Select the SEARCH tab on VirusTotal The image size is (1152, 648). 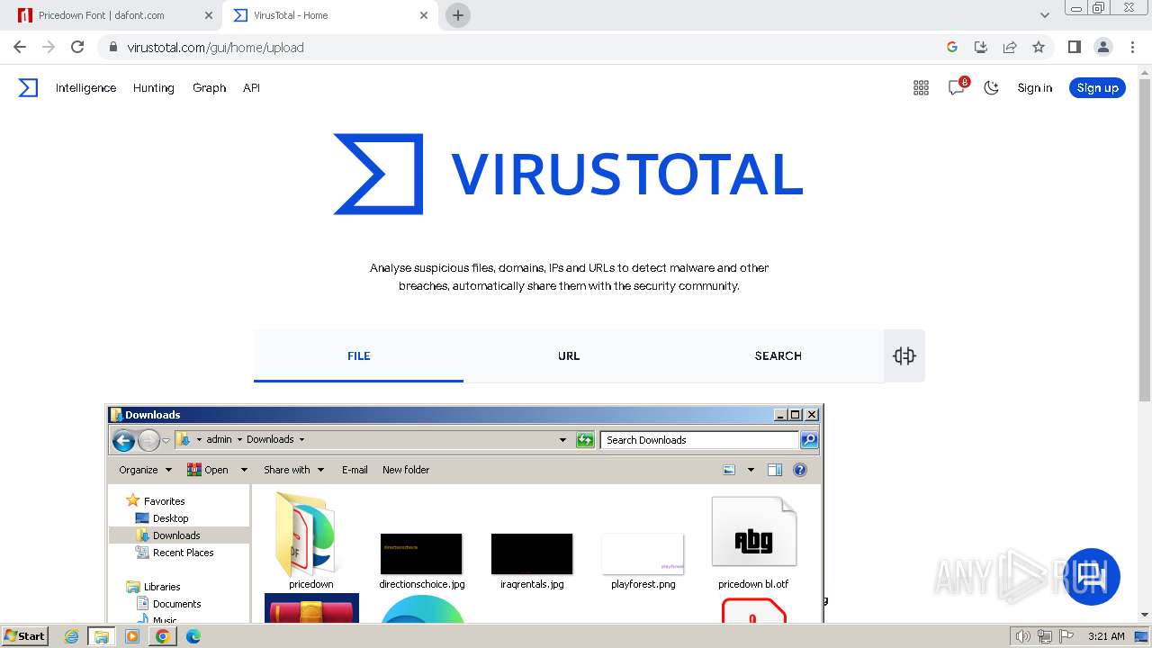tap(778, 355)
